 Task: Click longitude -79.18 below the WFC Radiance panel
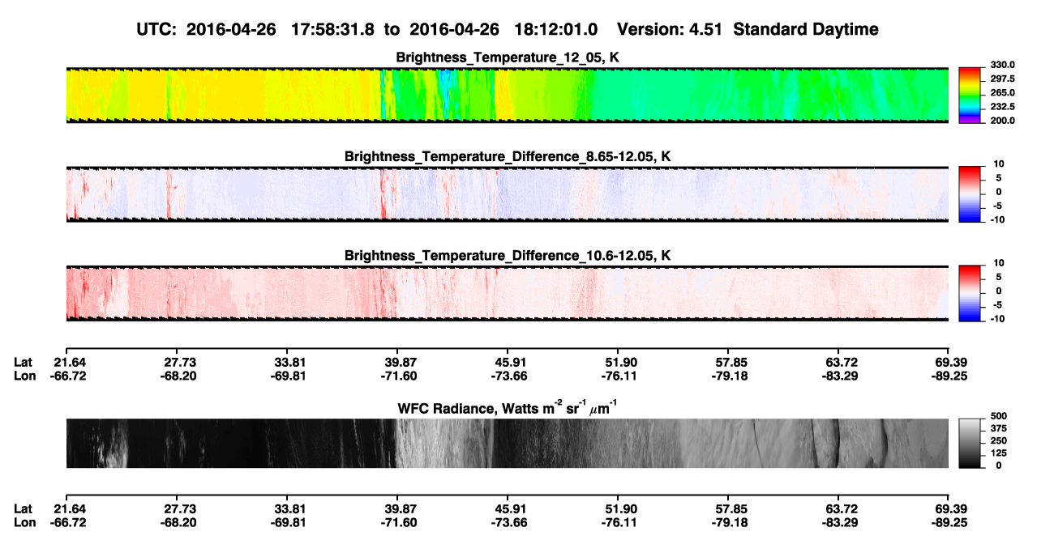728,521
